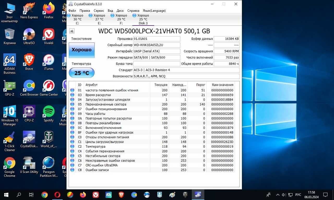This screenshot has width=334, height=200.
Task: Switch the РУС input language indicator
Action: pos(298,195)
